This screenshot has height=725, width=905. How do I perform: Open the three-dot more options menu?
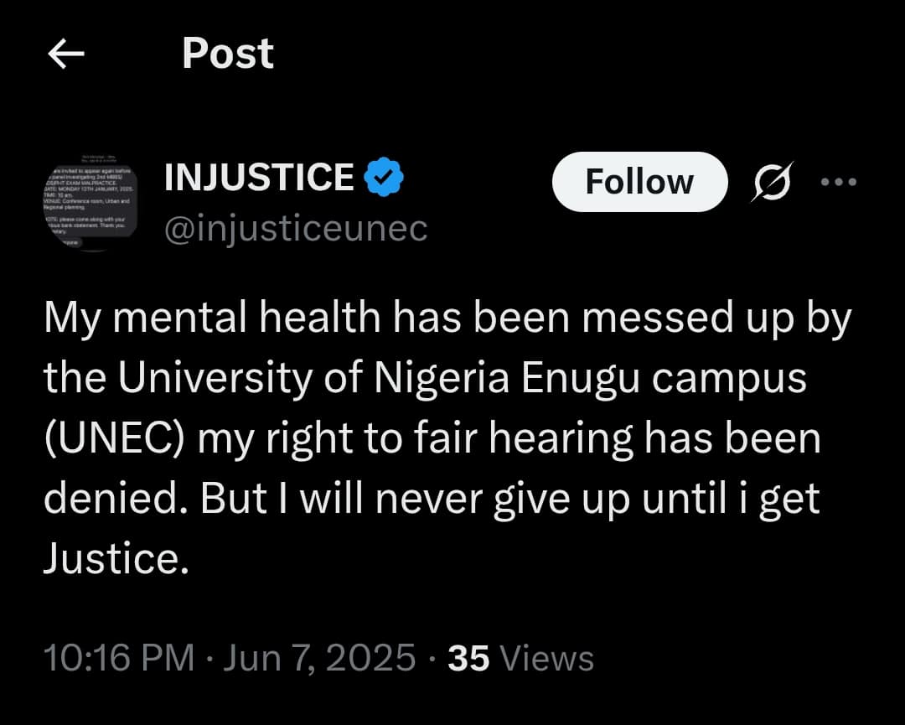[x=839, y=182]
